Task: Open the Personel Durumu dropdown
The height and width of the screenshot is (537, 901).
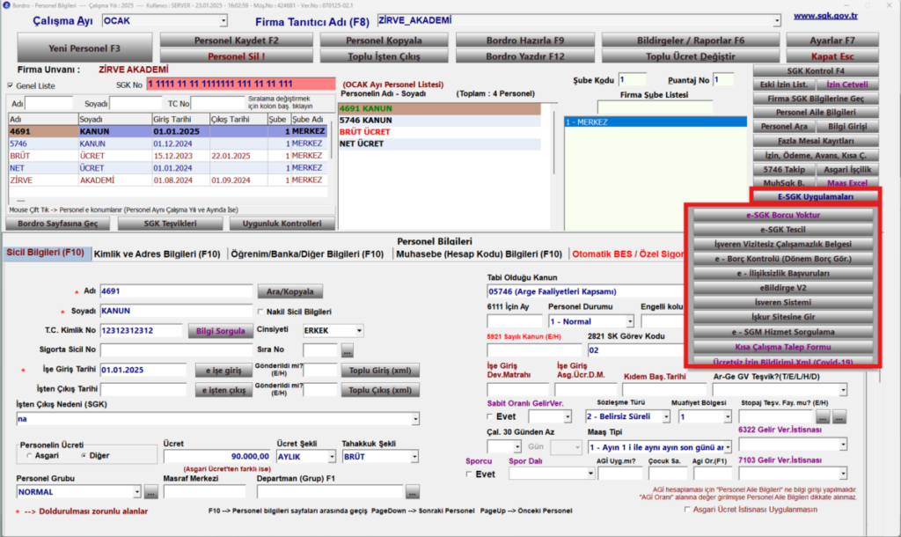Action: click(x=629, y=321)
